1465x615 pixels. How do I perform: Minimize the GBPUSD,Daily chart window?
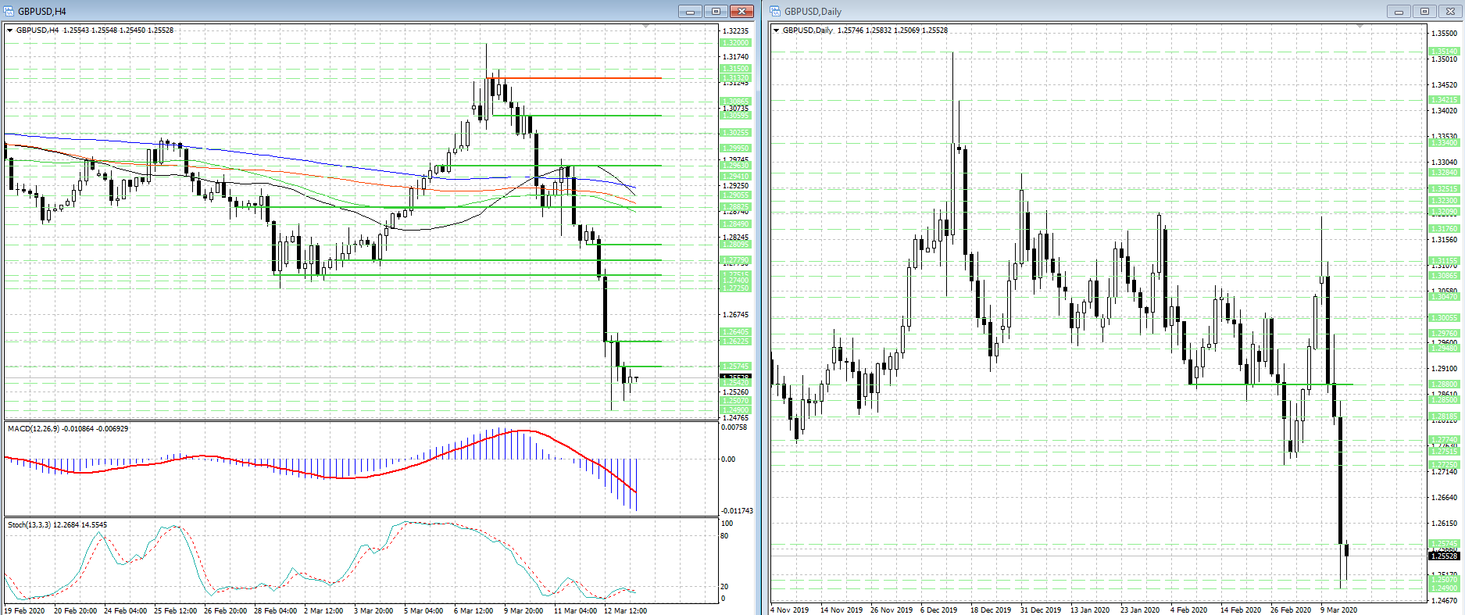(x=1399, y=11)
